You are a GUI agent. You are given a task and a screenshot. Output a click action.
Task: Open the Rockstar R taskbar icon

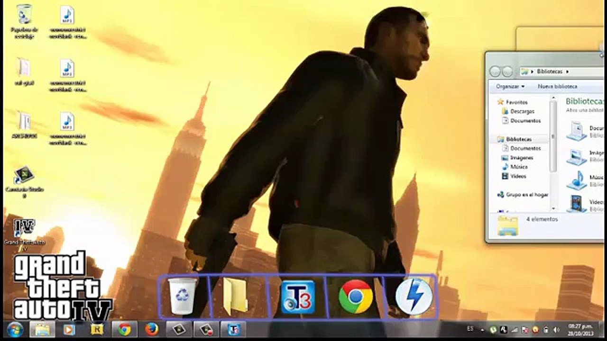(97, 329)
